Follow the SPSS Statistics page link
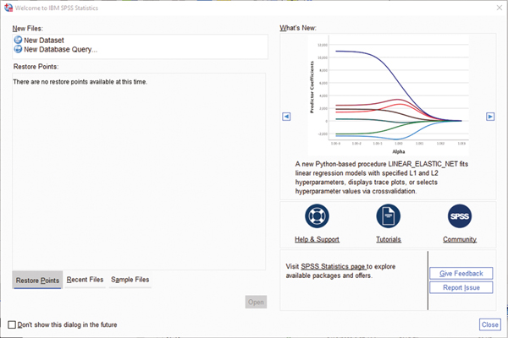The width and height of the screenshot is (508, 338). pos(334,266)
